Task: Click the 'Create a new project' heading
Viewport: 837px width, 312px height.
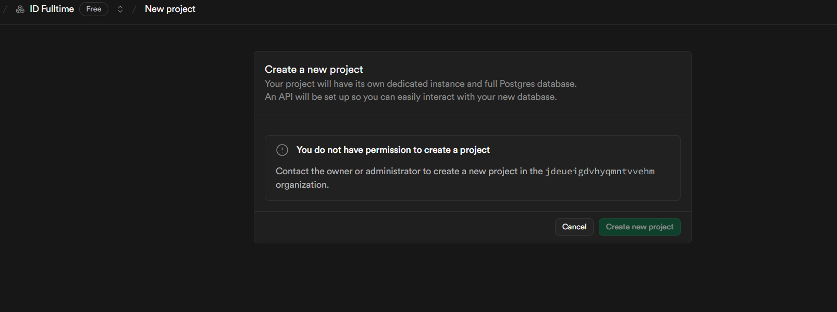Action: [314, 70]
